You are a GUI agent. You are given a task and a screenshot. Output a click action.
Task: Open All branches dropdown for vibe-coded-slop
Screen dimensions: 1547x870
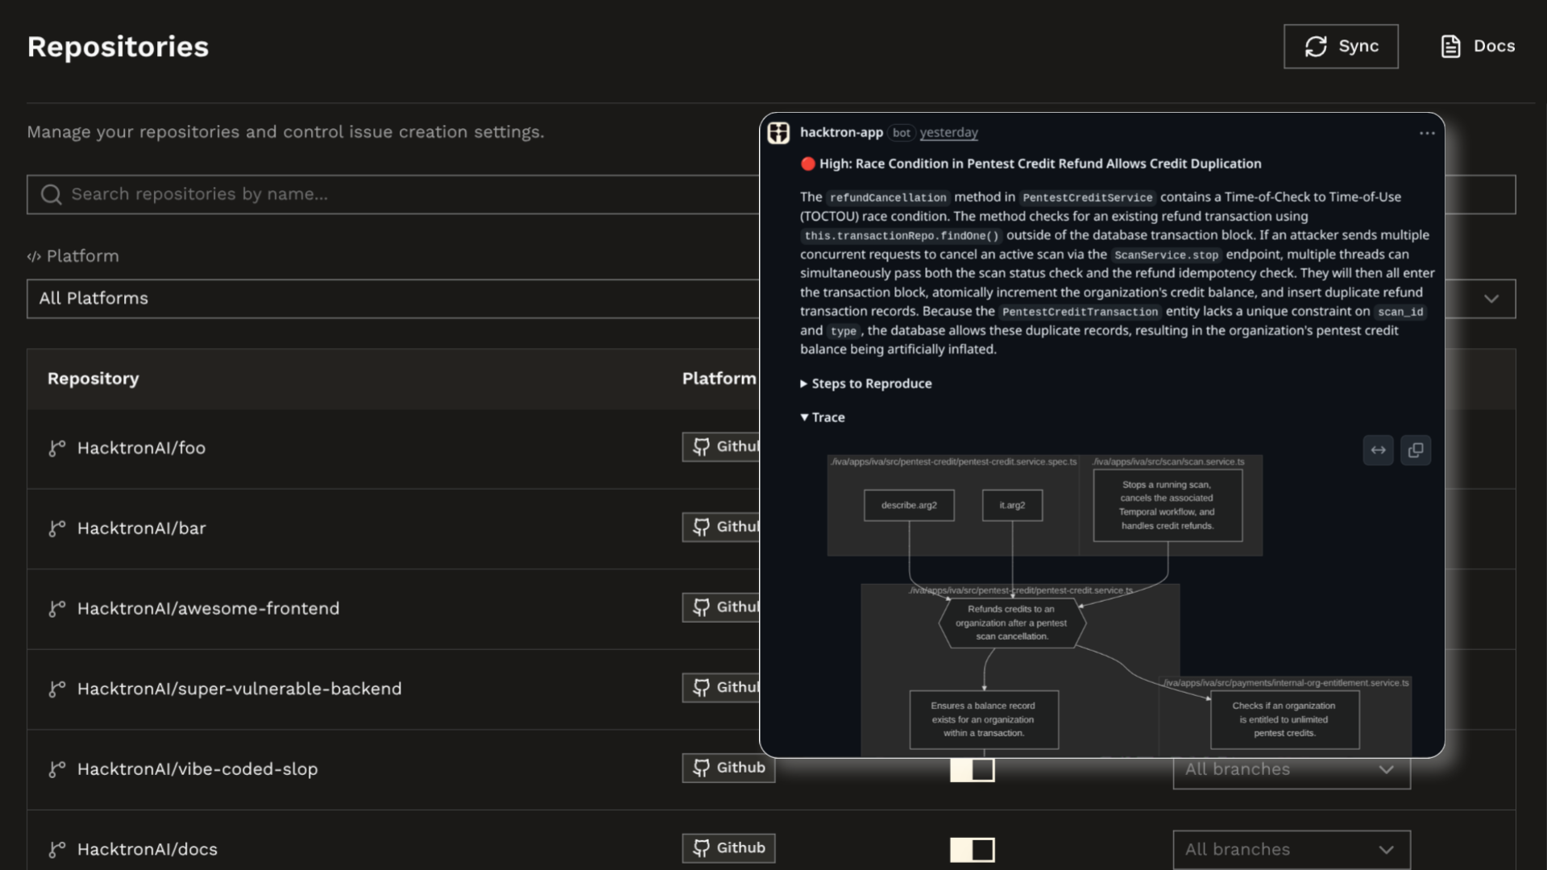pyautogui.click(x=1291, y=770)
